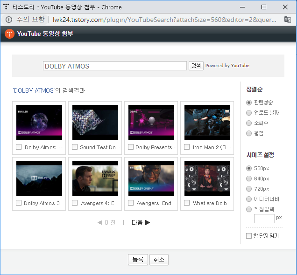
Task: Click the 취소 cancel button
Action: (159, 259)
